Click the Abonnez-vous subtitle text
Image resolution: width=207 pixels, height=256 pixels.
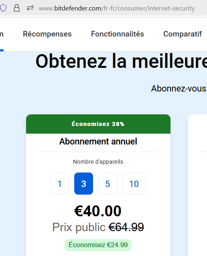click(x=179, y=89)
